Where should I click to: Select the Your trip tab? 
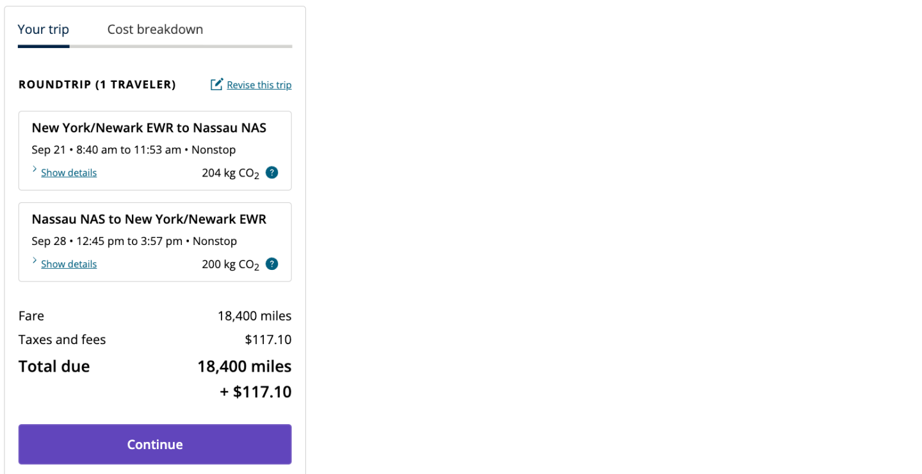click(x=44, y=29)
